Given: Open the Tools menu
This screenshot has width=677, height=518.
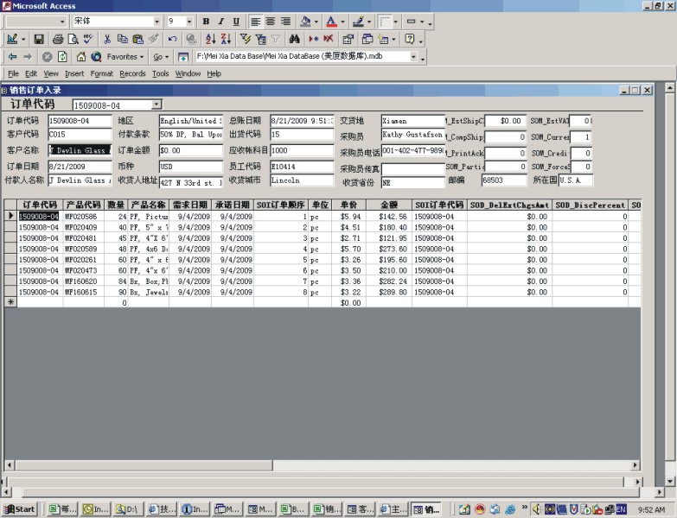Looking at the screenshot, I should coord(160,73).
